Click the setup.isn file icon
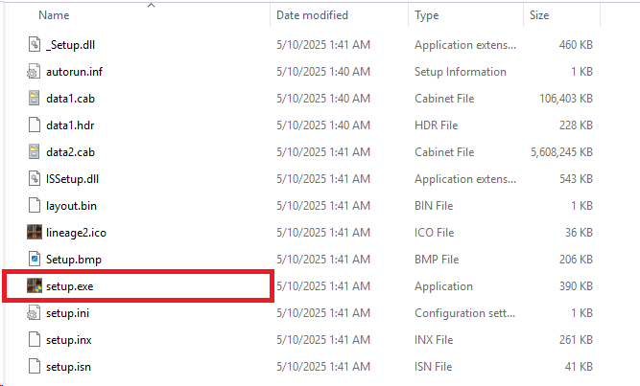Screen dimensions: 640x386 tap(35, 367)
